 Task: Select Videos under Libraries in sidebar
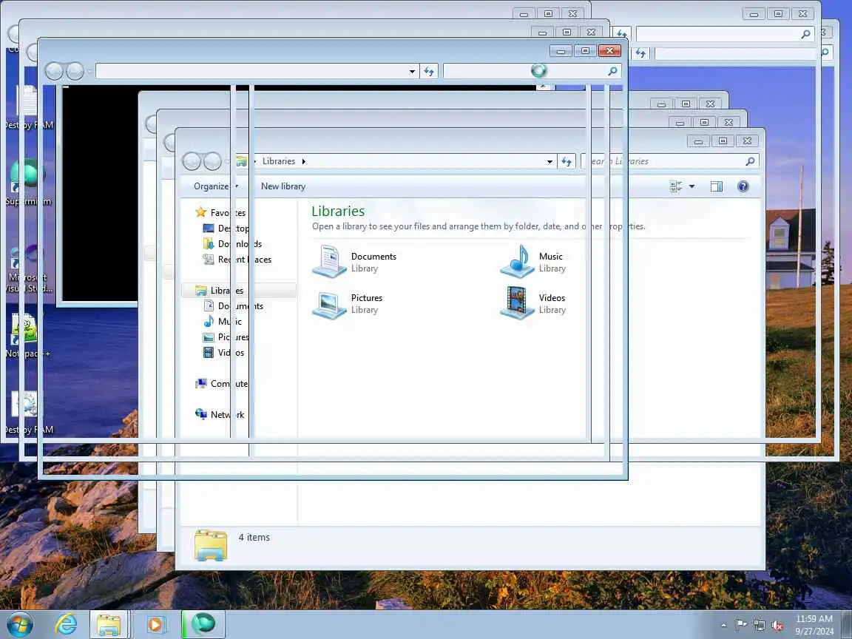[224, 353]
